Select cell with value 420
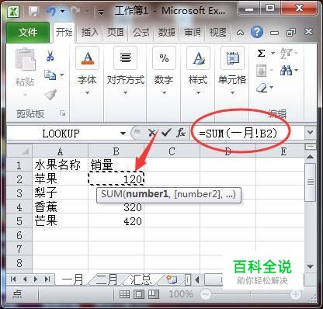Image resolution: width=323 pixels, height=309 pixels. tap(116, 220)
